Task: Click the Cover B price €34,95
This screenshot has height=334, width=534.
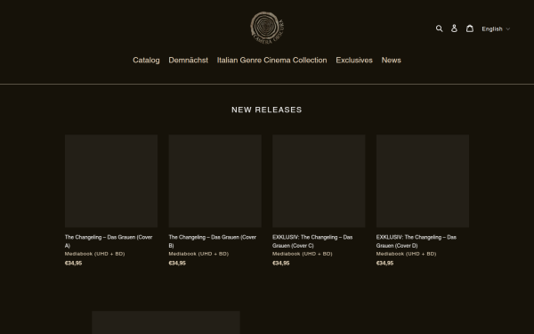Action: [177, 263]
